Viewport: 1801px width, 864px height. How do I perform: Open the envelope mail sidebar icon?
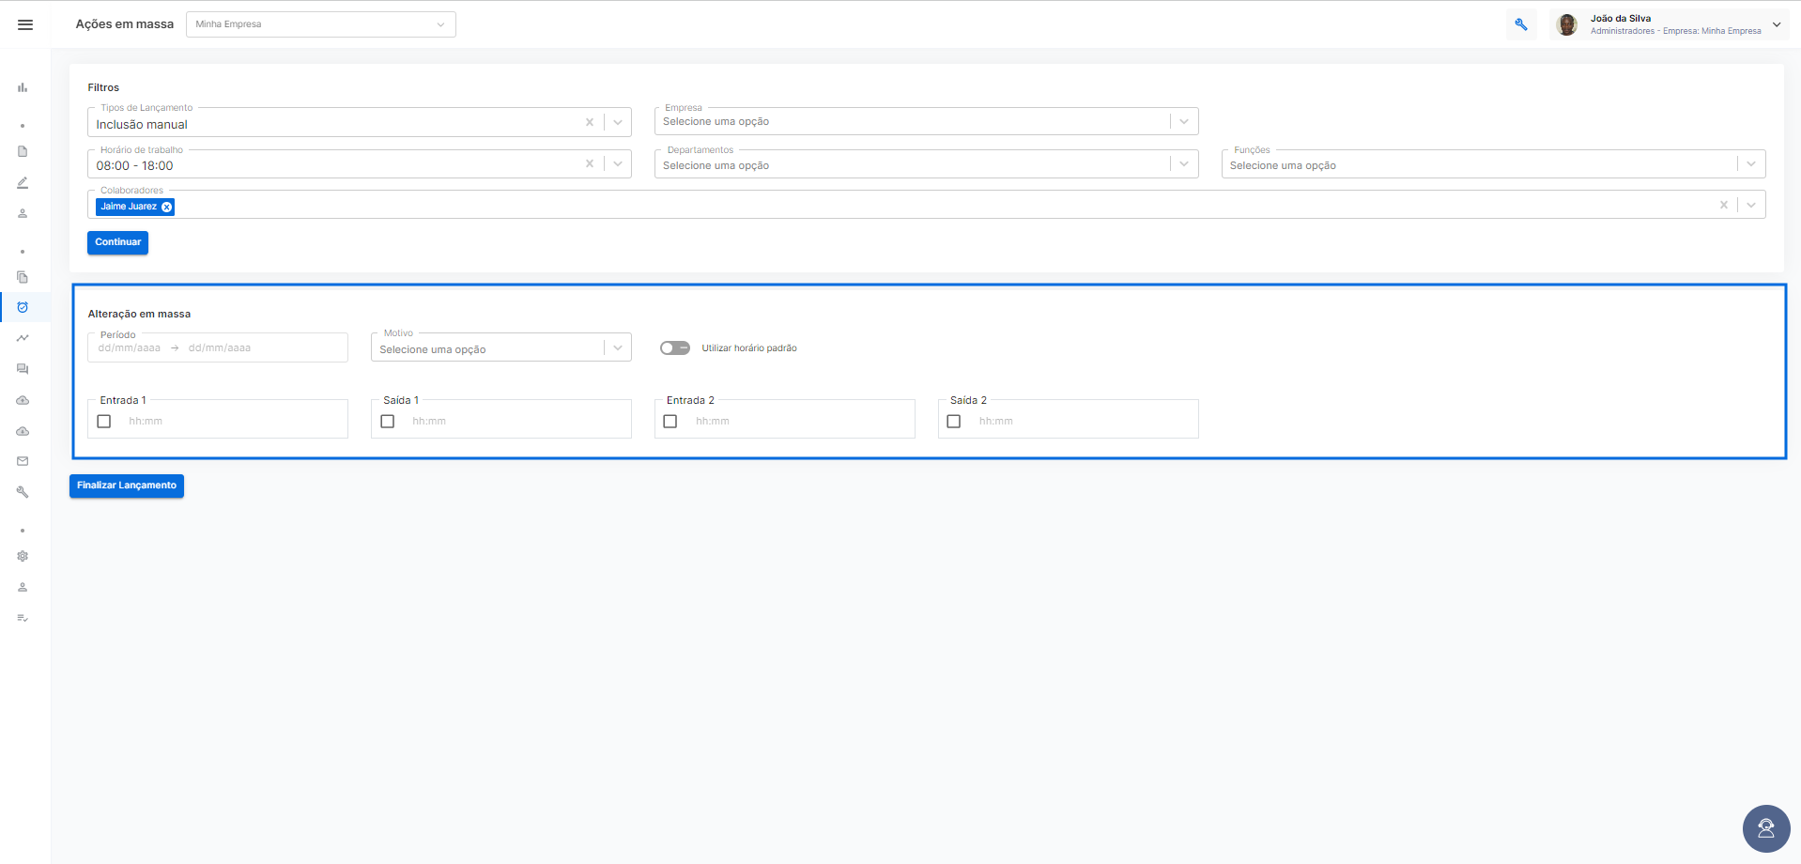(x=23, y=461)
